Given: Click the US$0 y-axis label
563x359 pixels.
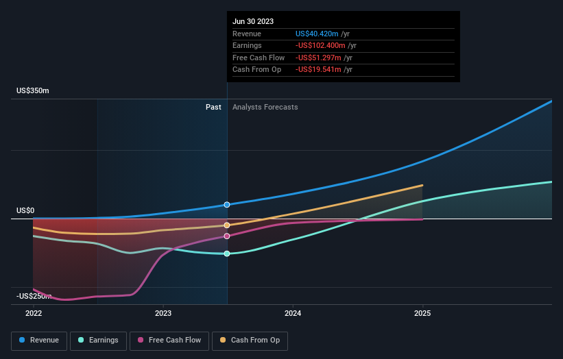Looking at the screenshot, I should click(x=25, y=210).
